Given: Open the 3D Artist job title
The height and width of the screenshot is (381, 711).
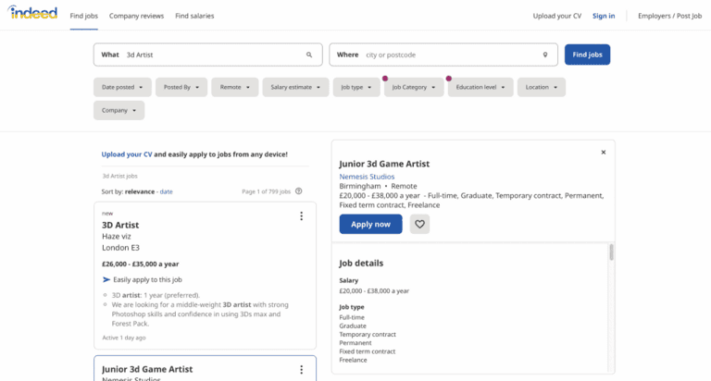Looking at the screenshot, I should [120, 225].
